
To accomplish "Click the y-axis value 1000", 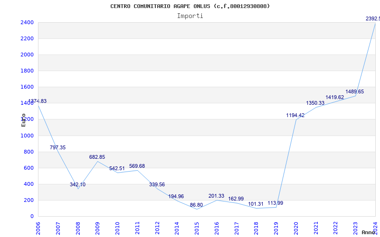I will pos(27,136).
